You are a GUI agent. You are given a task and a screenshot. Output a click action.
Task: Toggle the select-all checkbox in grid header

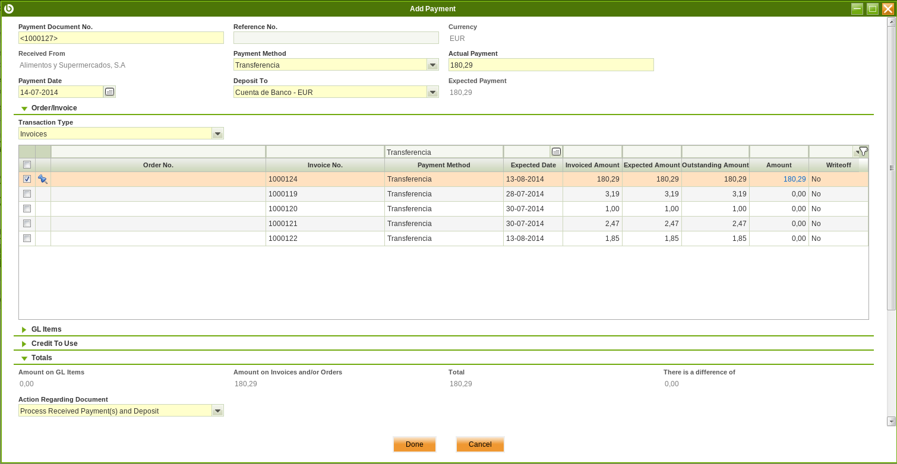(x=27, y=165)
